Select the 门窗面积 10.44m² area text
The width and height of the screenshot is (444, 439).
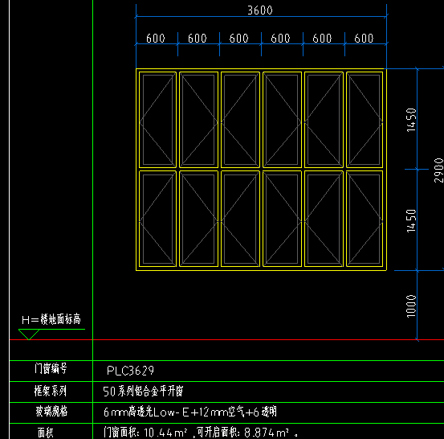tap(145, 433)
